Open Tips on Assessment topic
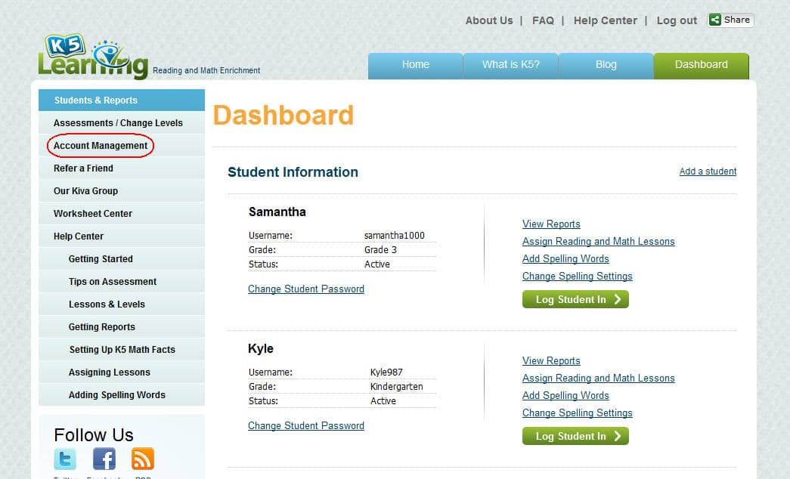 [x=122, y=282]
